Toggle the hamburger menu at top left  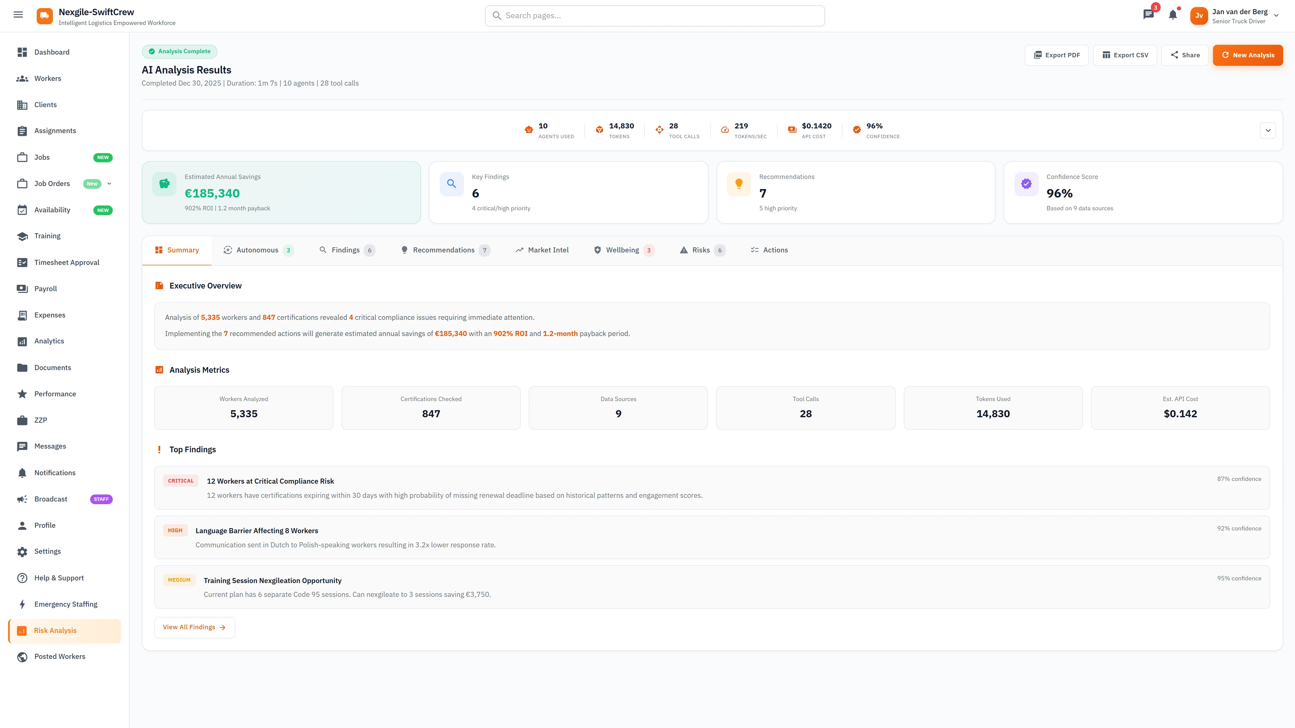18,14
